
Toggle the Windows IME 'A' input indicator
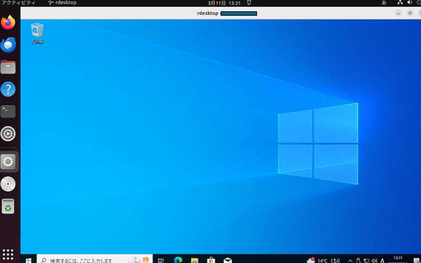point(382,260)
